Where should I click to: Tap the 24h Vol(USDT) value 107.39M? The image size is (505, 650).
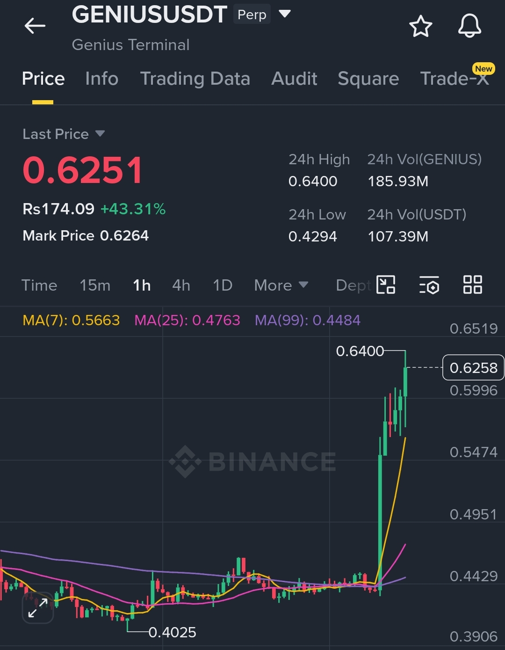pos(398,236)
